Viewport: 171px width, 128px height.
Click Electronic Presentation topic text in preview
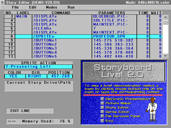128,99
